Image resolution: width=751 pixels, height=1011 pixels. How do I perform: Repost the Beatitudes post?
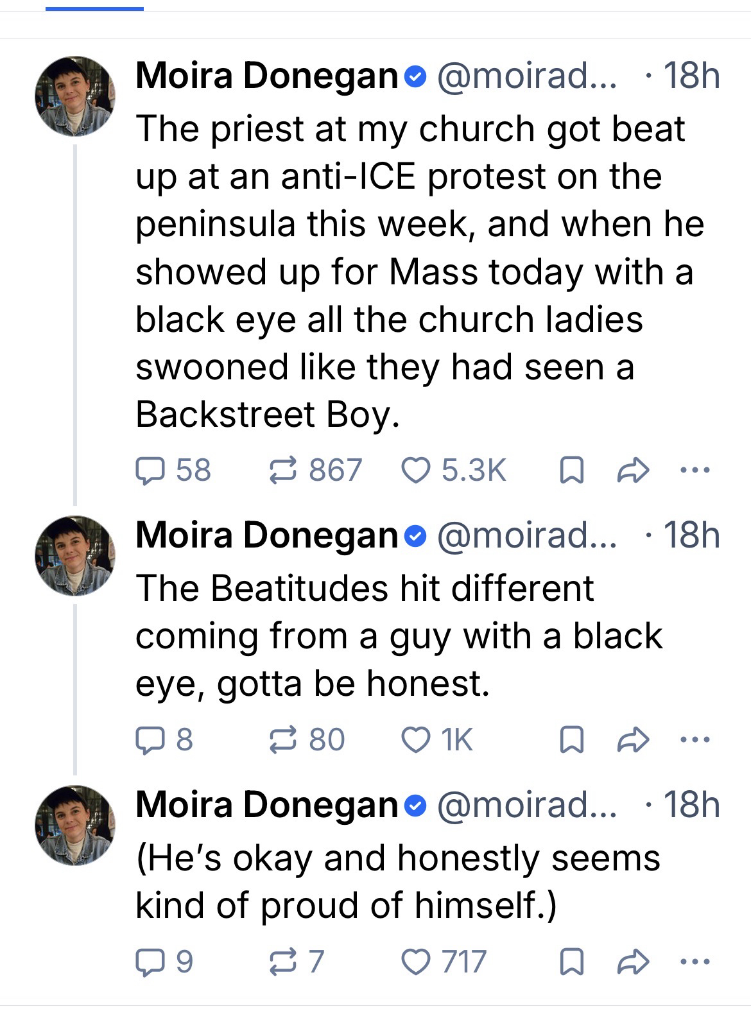pyautogui.click(x=281, y=740)
